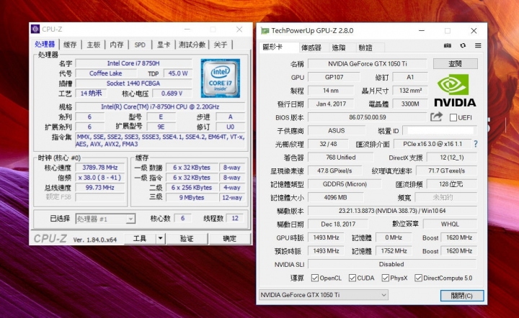This screenshot has width=519, height=318.
Task: Click the 關閉(C) button in GPU-Z
Action: [462, 296]
